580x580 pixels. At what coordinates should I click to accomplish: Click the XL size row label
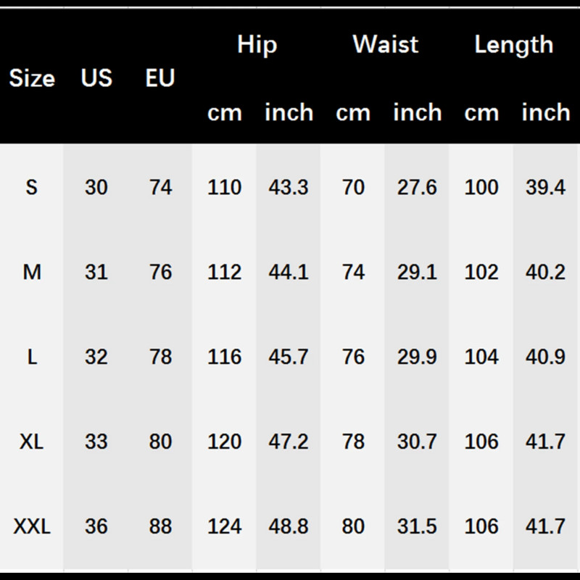click(32, 442)
